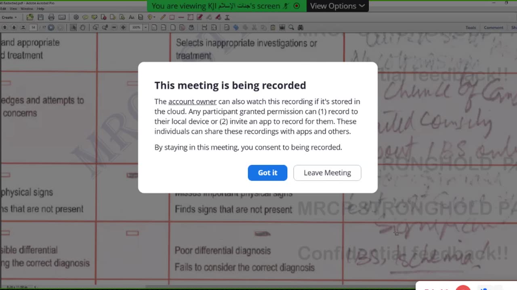Select the Text Box tool
This screenshot has width=517, height=290.
[x=190, y=17]
